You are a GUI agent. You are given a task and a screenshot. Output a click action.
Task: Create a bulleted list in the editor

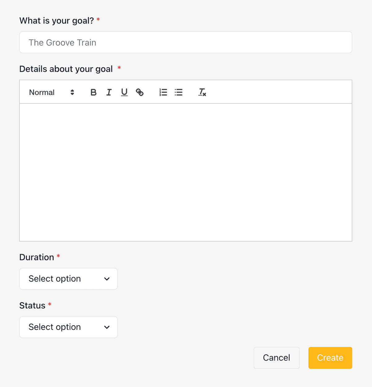pyautogui.click(x=179, y=92)
